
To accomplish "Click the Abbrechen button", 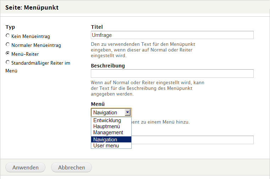I will [x=71, y=167].
